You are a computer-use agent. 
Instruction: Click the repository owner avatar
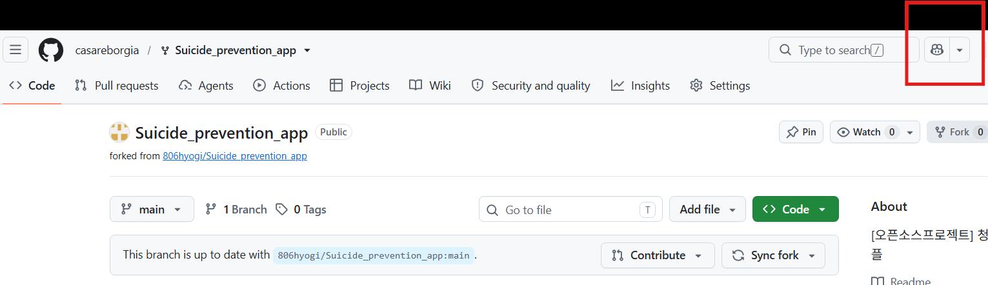tap(119, 132)
